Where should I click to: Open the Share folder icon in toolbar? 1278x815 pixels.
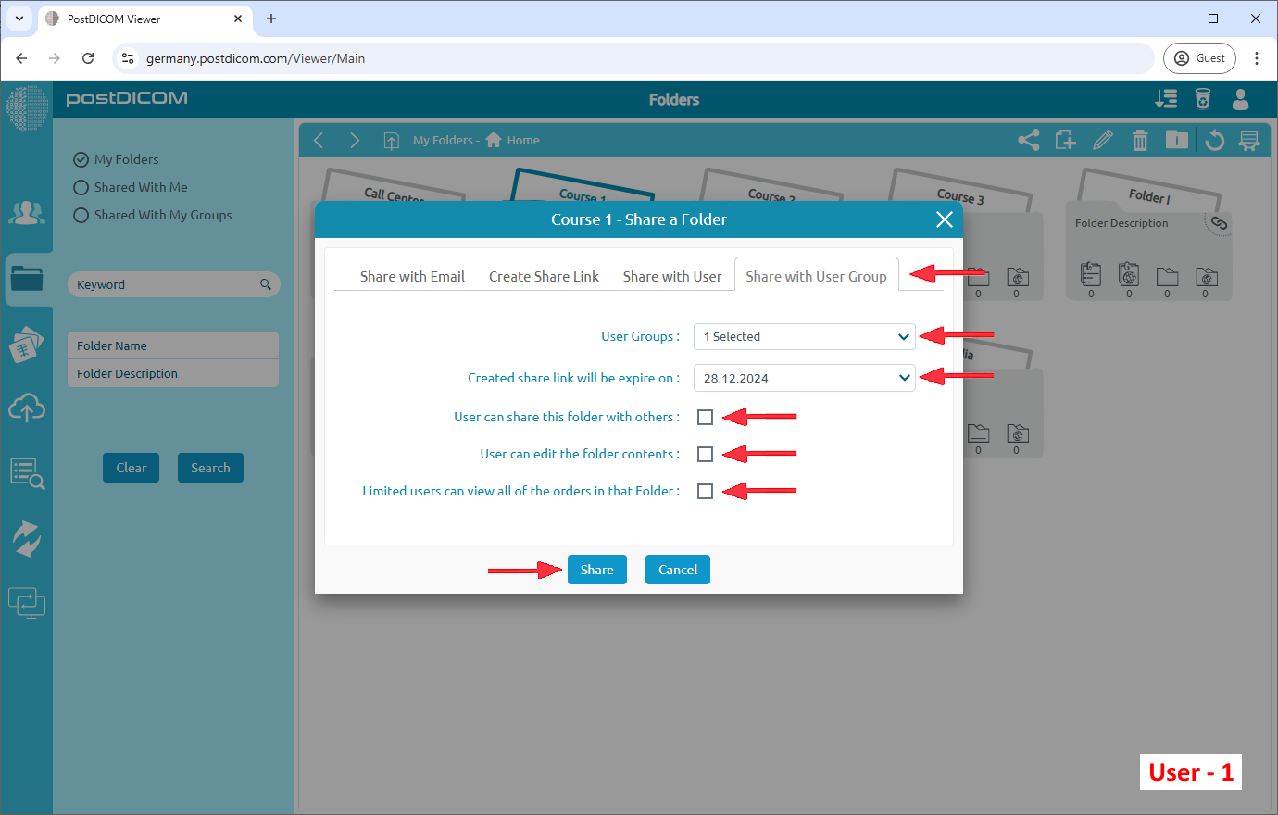coord(1028,140)
